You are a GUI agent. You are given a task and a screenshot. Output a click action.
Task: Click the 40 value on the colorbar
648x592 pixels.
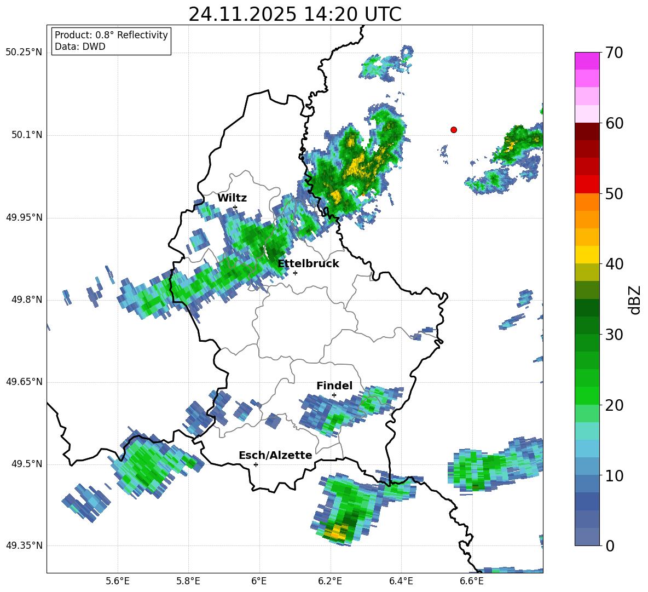point(614,264)
